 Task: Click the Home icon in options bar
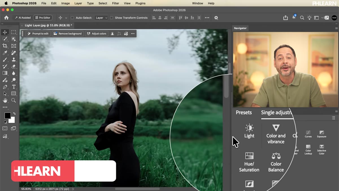(x=6, y=18)
